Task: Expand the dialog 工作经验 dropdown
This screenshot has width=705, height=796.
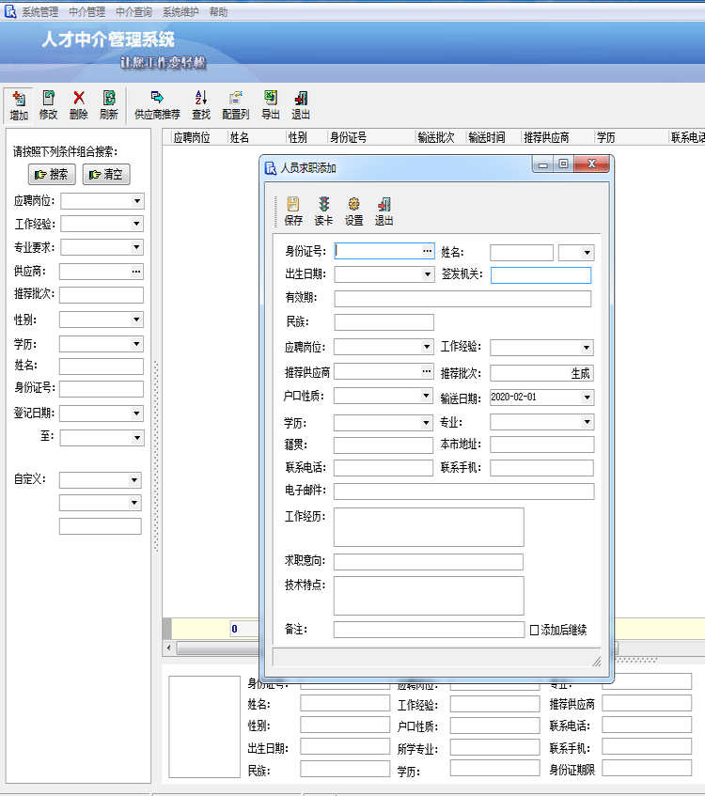Action: pyautogui.click(x=587, y=348)
